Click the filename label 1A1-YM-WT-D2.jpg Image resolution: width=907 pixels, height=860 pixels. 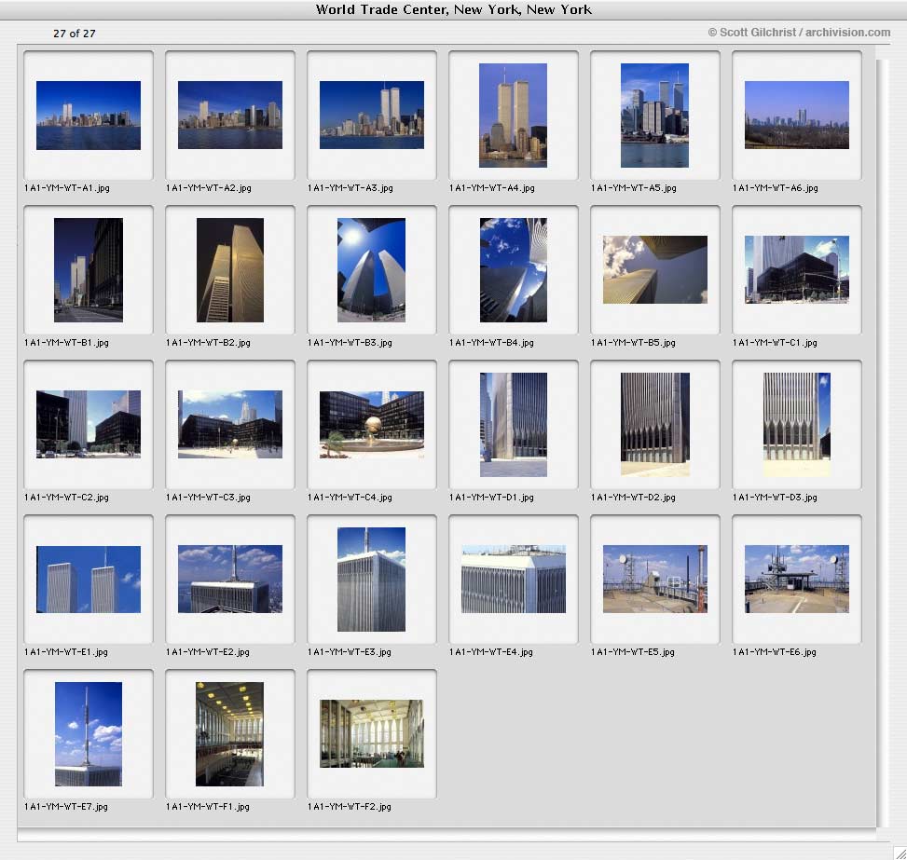[x=633, y=498]
